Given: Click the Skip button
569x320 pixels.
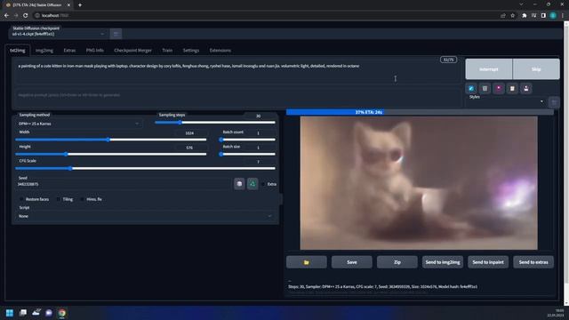Looking at the screenshot, I should point(536,69).
